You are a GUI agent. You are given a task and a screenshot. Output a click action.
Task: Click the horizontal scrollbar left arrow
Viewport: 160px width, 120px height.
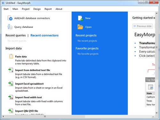click(3, 116)
